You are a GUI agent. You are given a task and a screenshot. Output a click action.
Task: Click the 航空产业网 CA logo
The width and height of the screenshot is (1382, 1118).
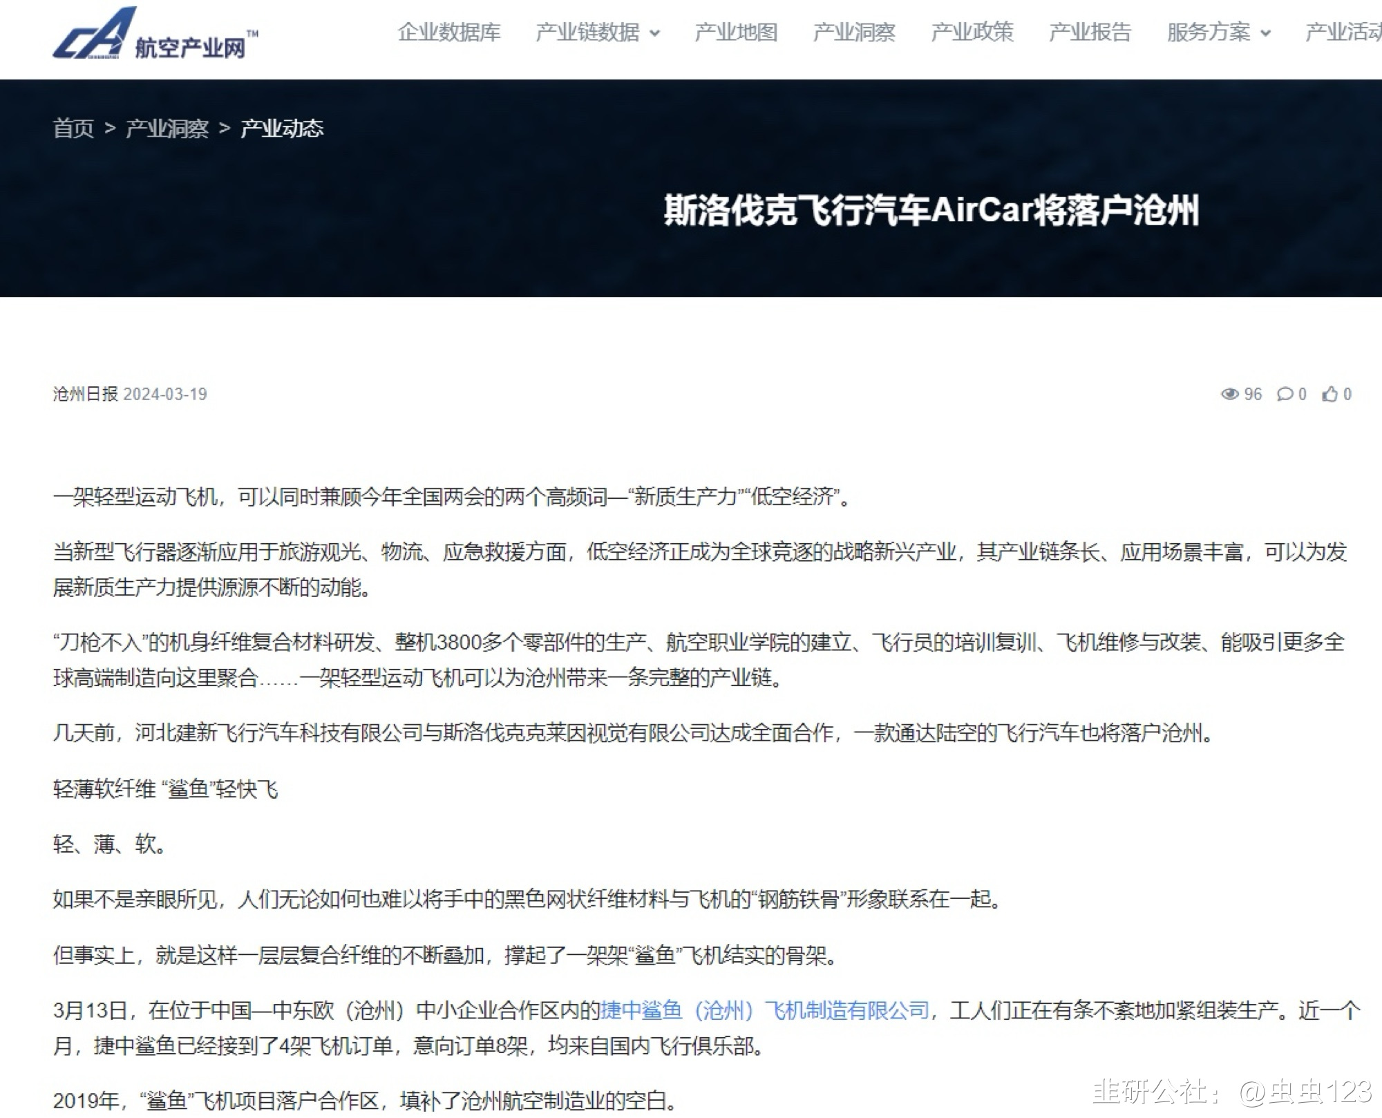pos(155,33)
